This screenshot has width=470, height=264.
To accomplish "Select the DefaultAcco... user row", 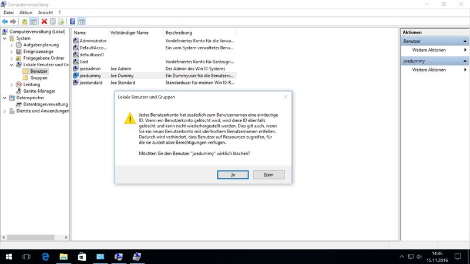I will [155, 48].
